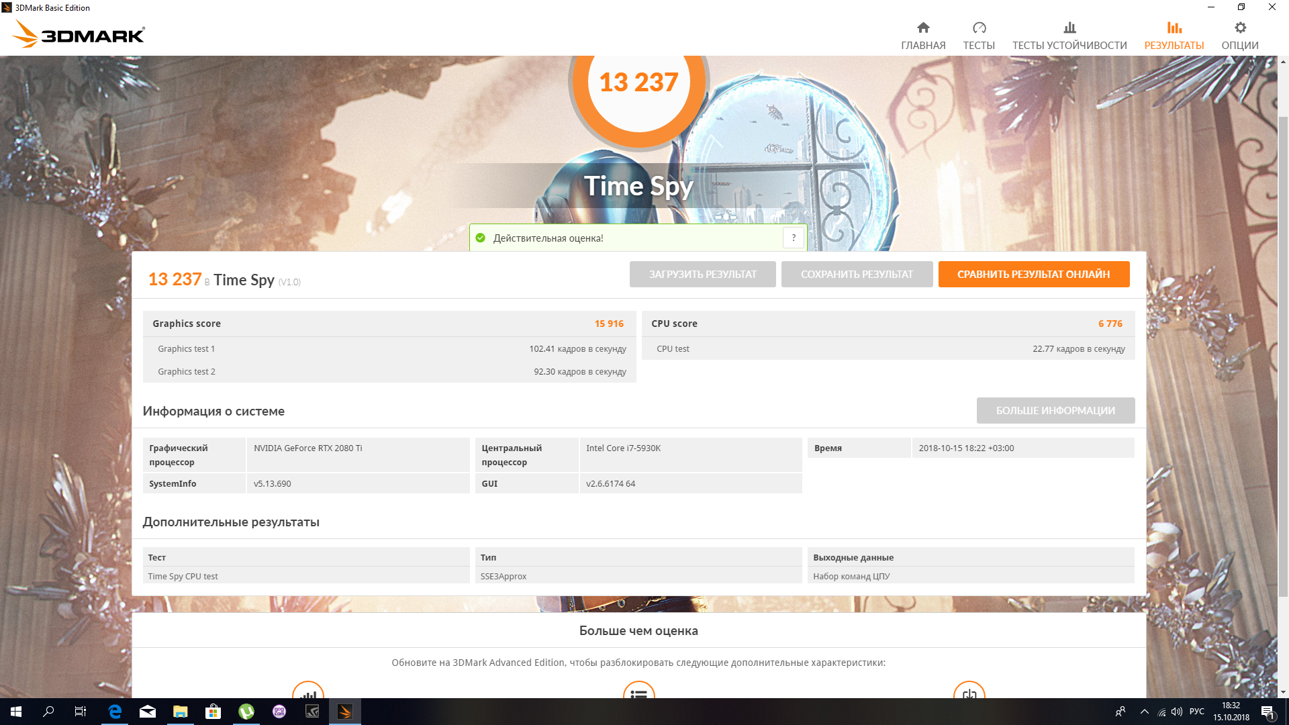Open ТЕСТЫ УСТОЙЧИВОСТИ stress tests section
The image size is (1289, 725).
pyautogui.click(x=1069, y=36)
